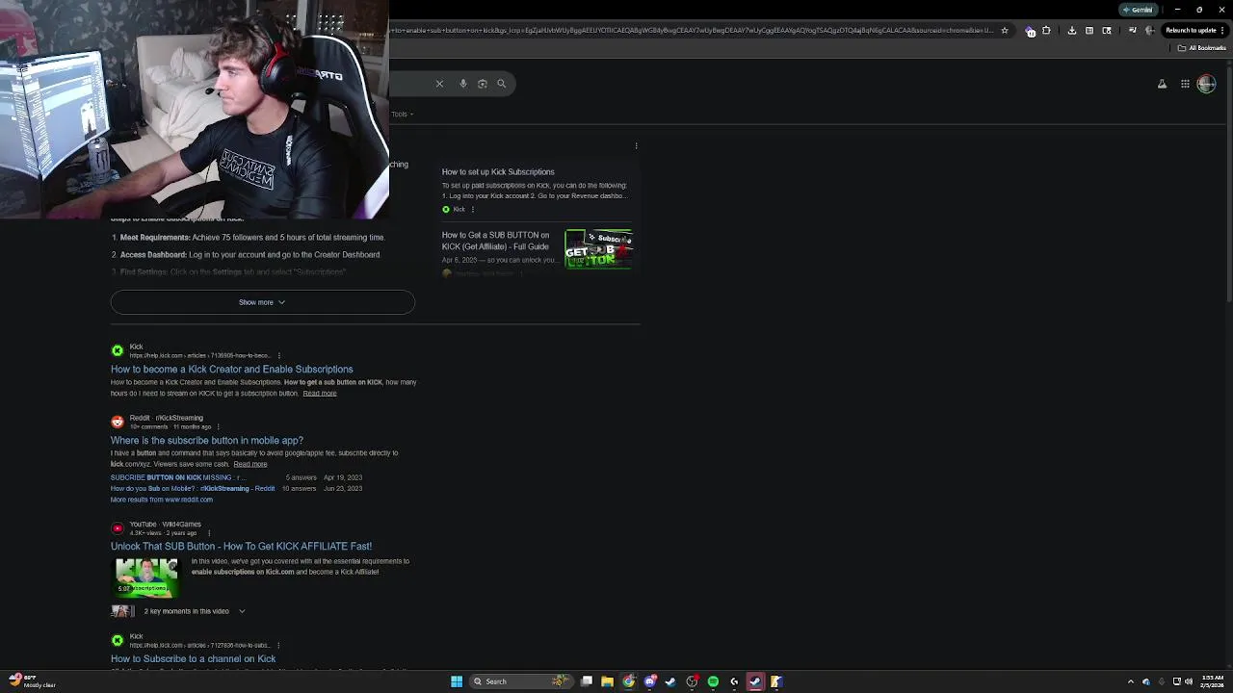Open the Extensions puzzle icon in Chrome

pos(1046,31)
